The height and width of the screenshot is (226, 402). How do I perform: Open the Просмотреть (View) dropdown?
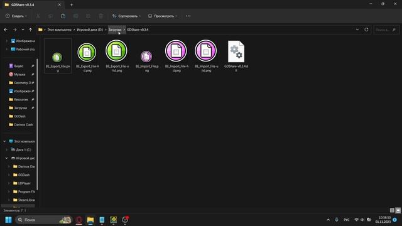click(163, 16)
